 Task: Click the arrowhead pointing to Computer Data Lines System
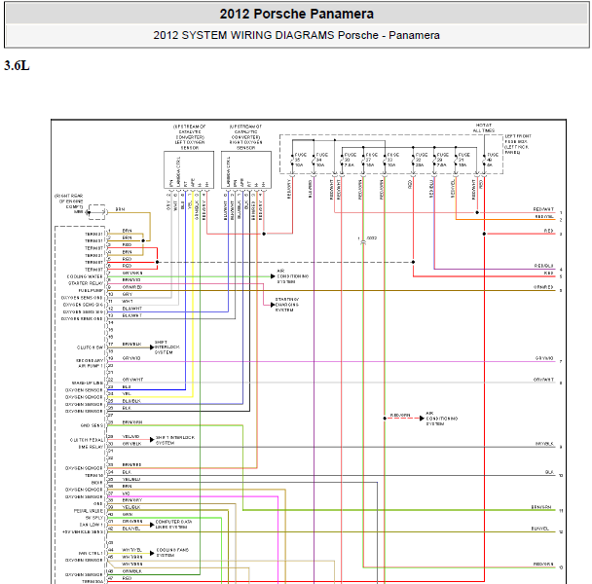pyautogui.click(x=152, y=525)
